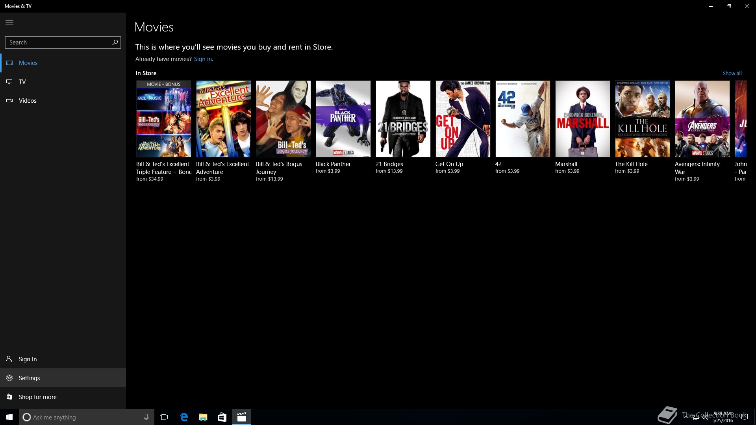Open Bill & Ted's Excellent Adventure poster
The width and height of the screenshot is (756, 425).
[x=224, y=119]
